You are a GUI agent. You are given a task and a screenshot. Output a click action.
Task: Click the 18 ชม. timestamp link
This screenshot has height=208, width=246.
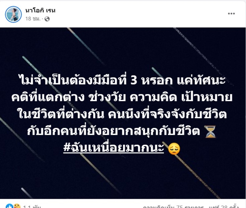point(33,19)
